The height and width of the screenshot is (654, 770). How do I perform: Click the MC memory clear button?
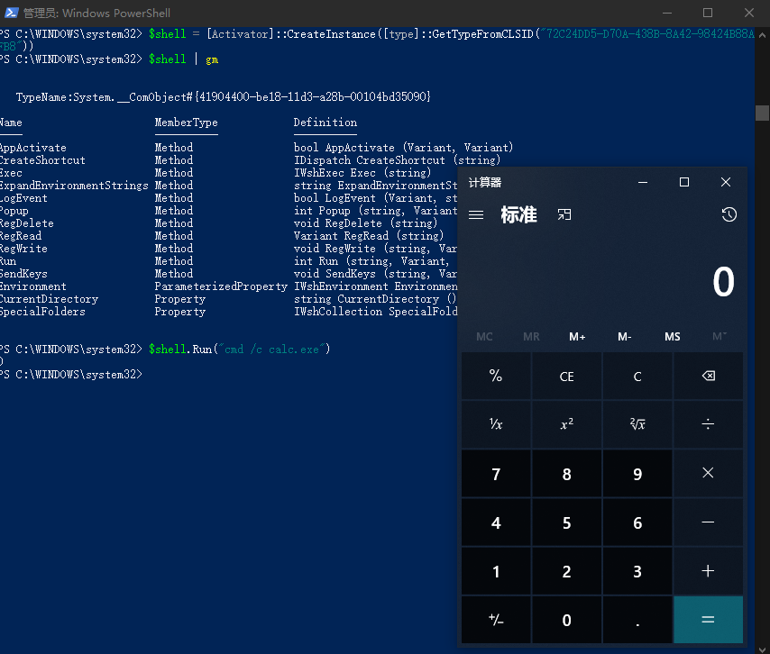click(x=484, y=337)
